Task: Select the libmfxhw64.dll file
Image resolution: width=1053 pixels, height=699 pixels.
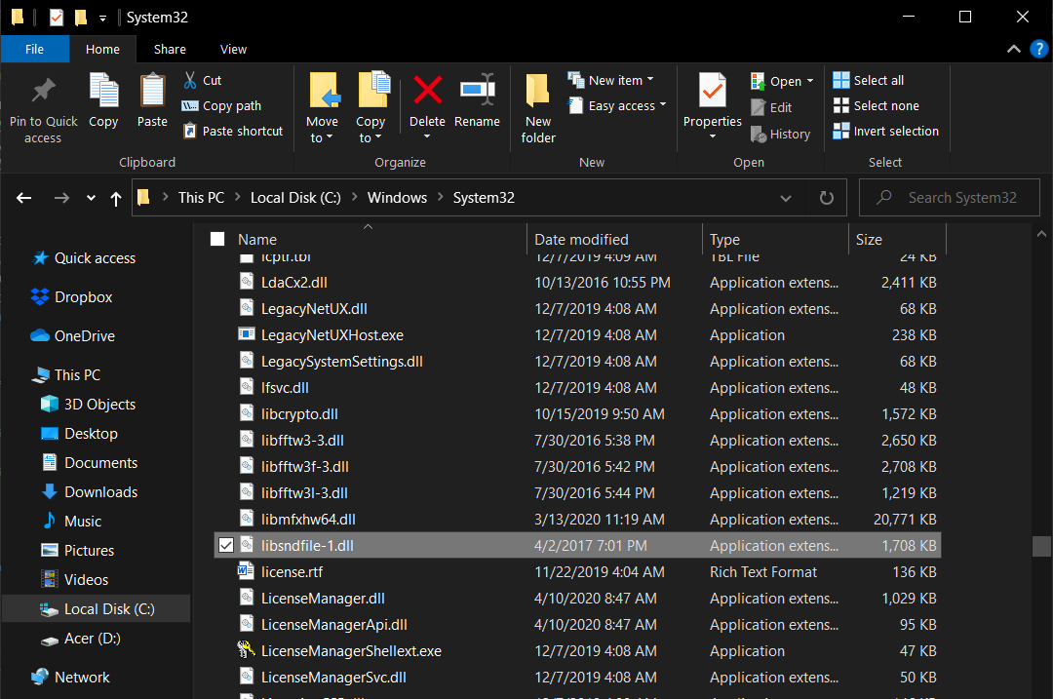Action: (x=577, y=519)
